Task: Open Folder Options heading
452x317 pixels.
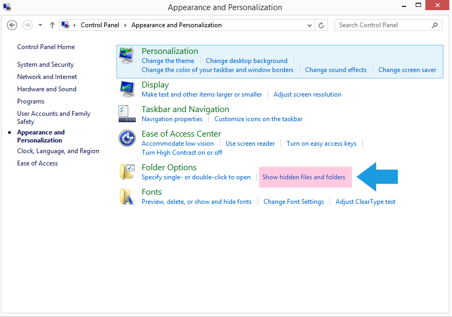Action: pyautogui.click(x=169, y=168)
